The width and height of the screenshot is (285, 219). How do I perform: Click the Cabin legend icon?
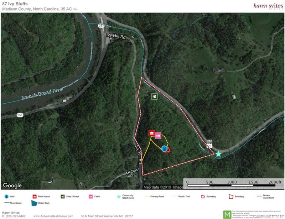pyautogui.click(x=91, y=197)
